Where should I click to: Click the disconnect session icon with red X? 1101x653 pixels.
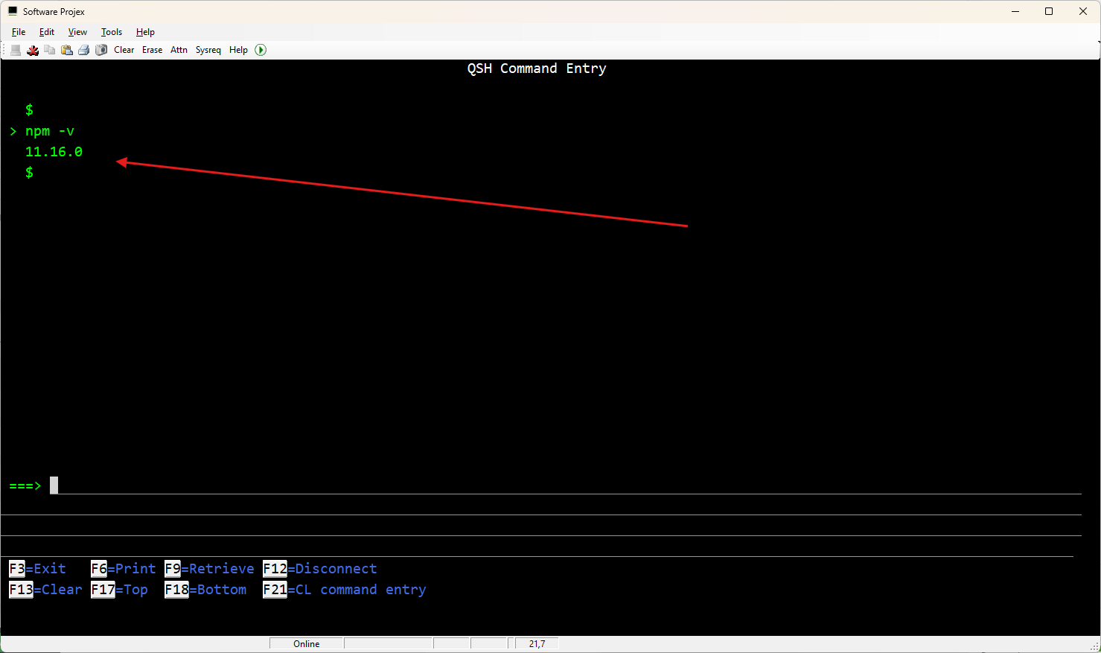tap(33, 50)
